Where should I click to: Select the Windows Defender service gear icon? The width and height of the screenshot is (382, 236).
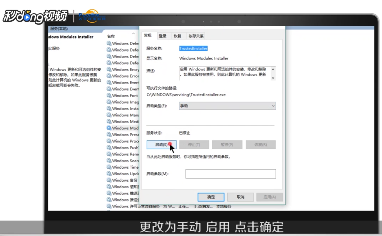point(109,43)
